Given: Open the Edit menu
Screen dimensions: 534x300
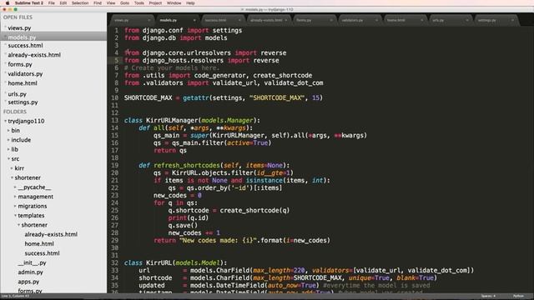Looking at the screenshot, I should point(63,2).
